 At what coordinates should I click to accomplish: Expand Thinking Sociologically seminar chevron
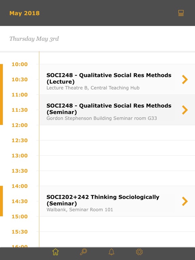pyautogui.click(x=185, y=201)
